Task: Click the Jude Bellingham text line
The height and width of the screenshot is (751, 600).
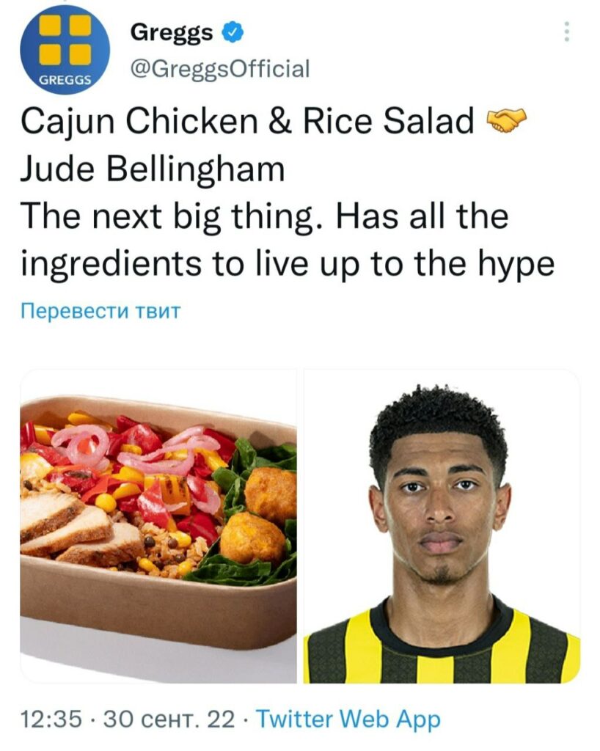Action: tap(153, 169)
